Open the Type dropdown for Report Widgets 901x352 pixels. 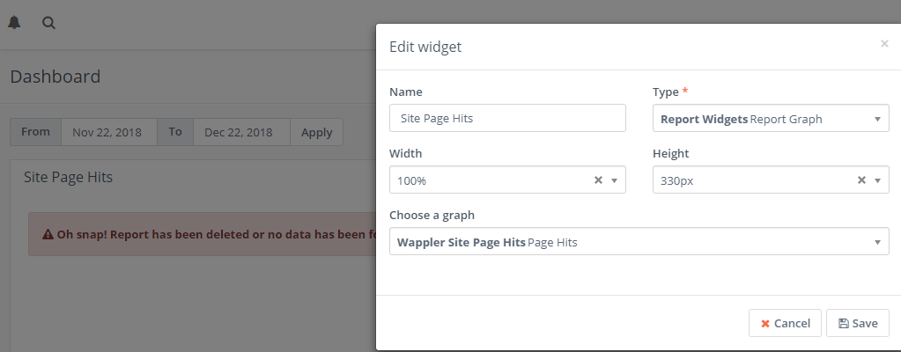771,118
